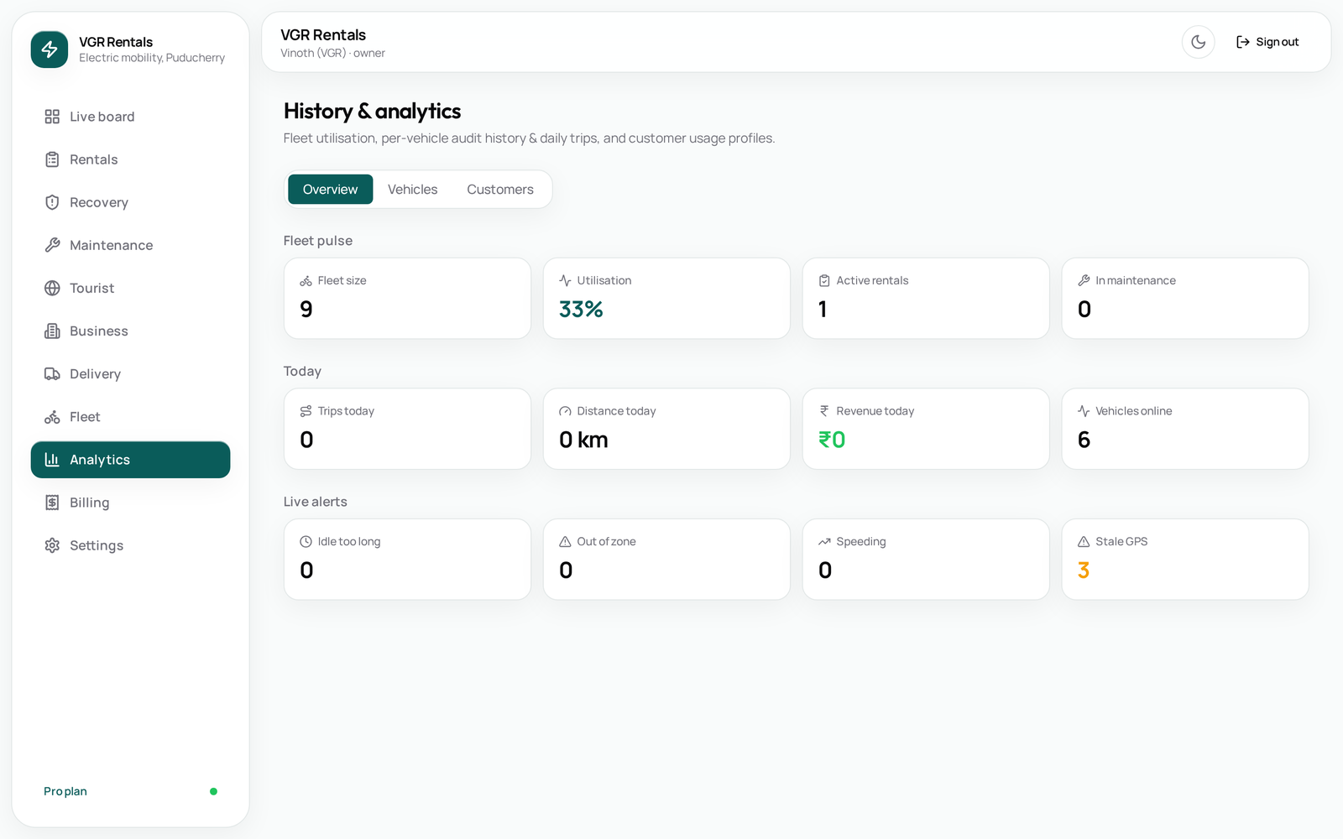Open Business building icon

coord(52,331)
